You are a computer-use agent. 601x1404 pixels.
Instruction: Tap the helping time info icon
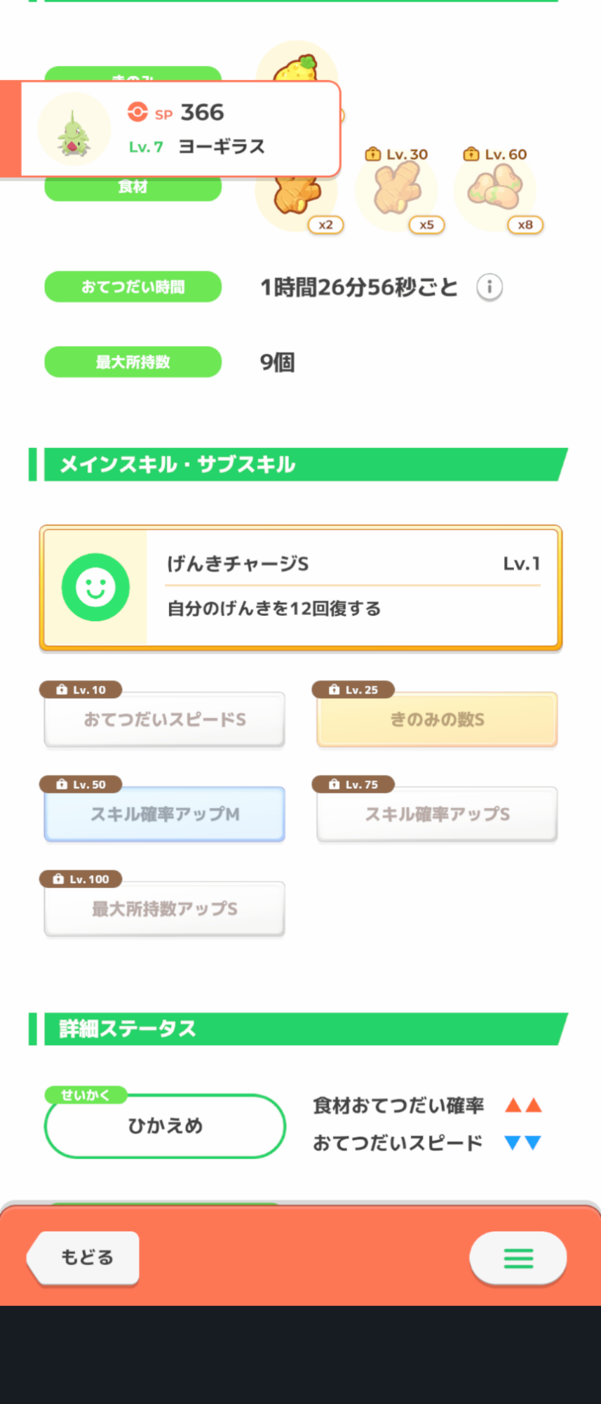pos(489,287)
